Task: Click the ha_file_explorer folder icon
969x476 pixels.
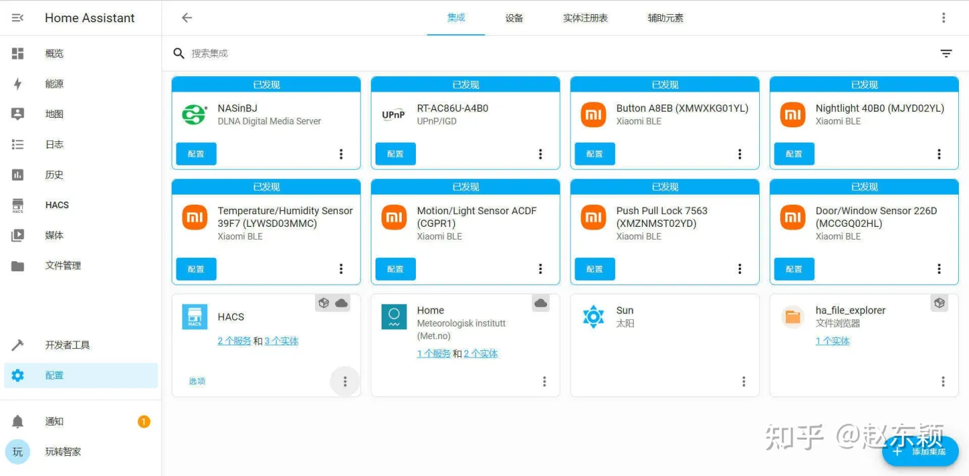Action: (x=793, y=316)
